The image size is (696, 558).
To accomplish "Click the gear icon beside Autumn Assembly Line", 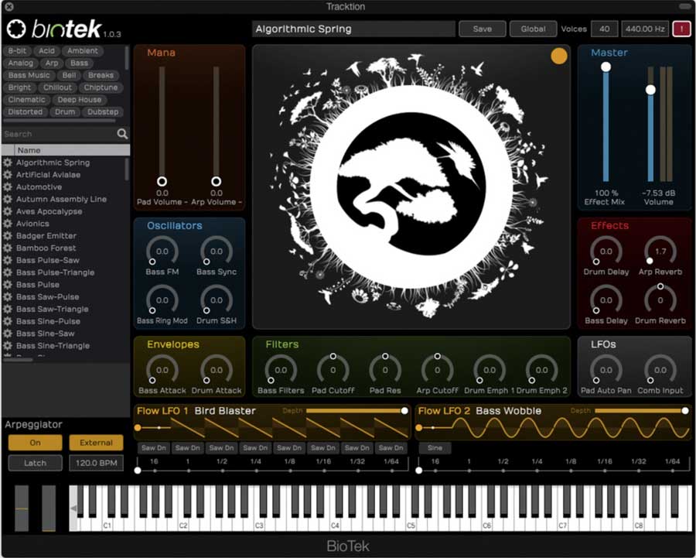I will tap(8, 199).
